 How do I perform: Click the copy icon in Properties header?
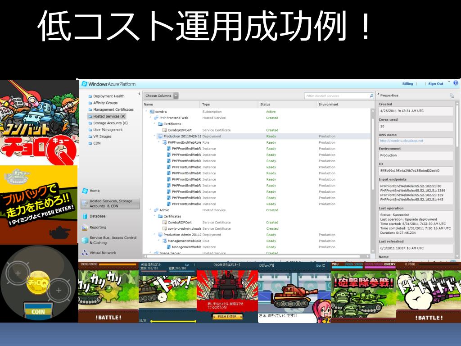(452, 96)
